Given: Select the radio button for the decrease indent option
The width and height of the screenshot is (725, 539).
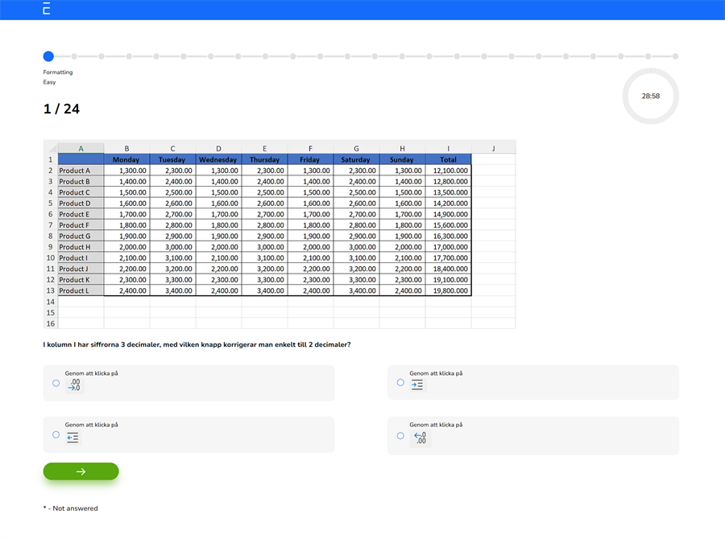Looking at the screenshot, I should point(56,434).
